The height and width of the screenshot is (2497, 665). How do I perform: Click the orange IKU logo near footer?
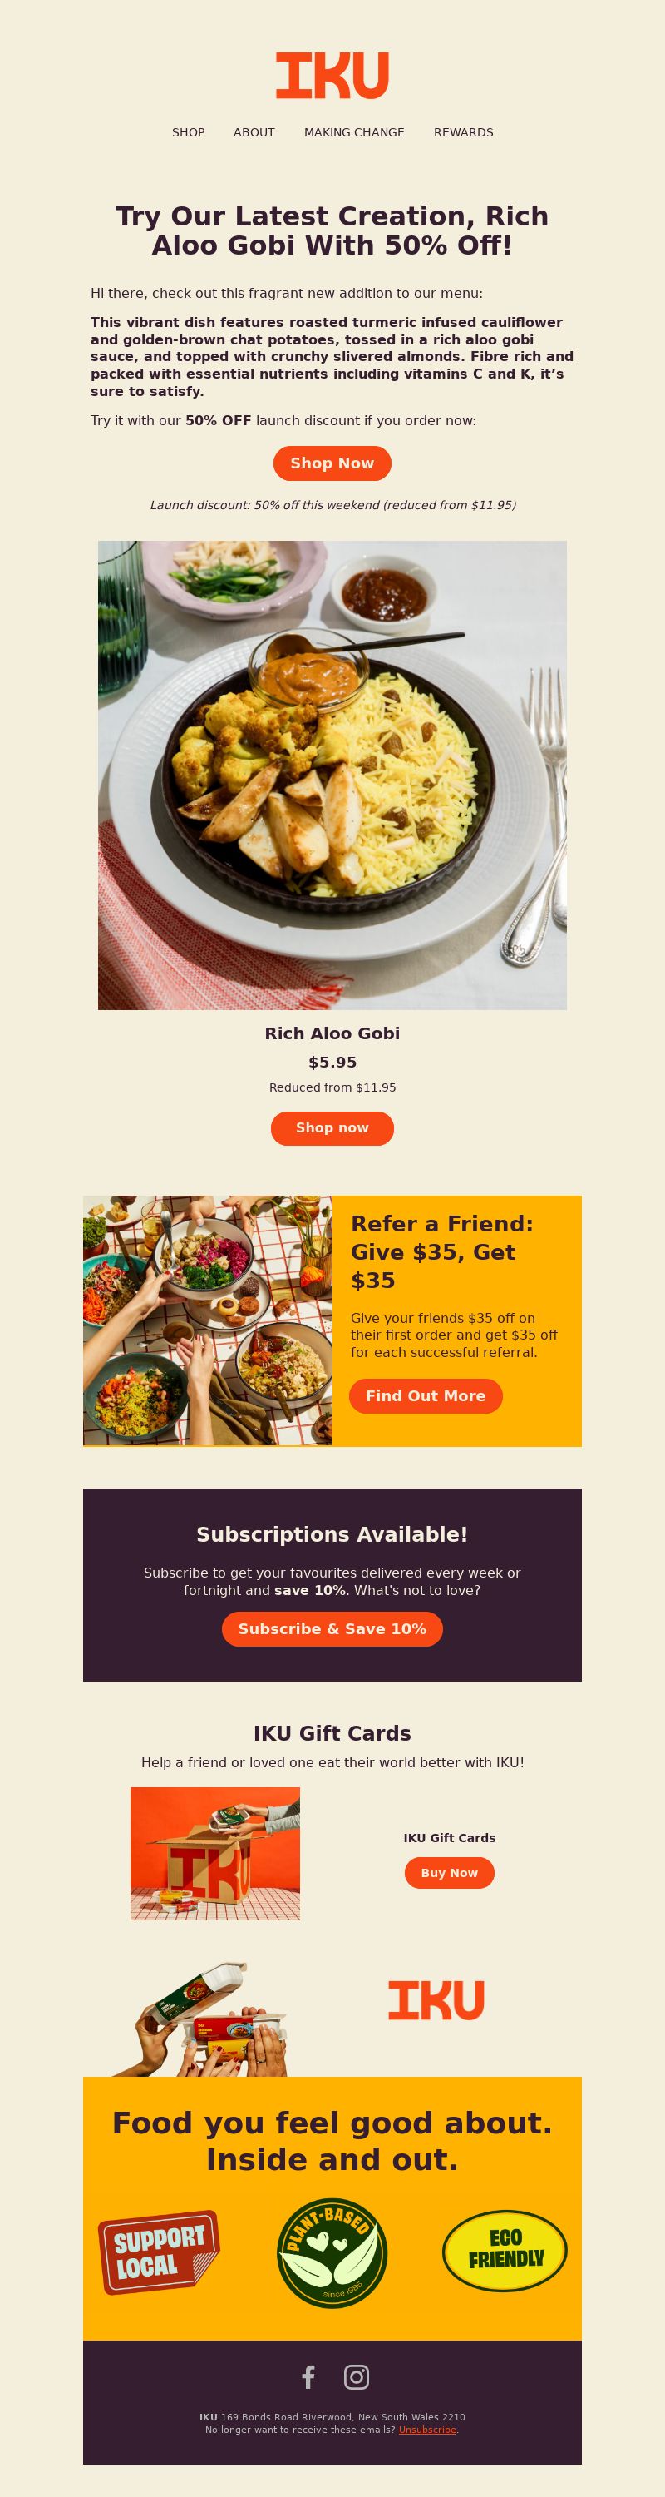tap(436, 1999)
